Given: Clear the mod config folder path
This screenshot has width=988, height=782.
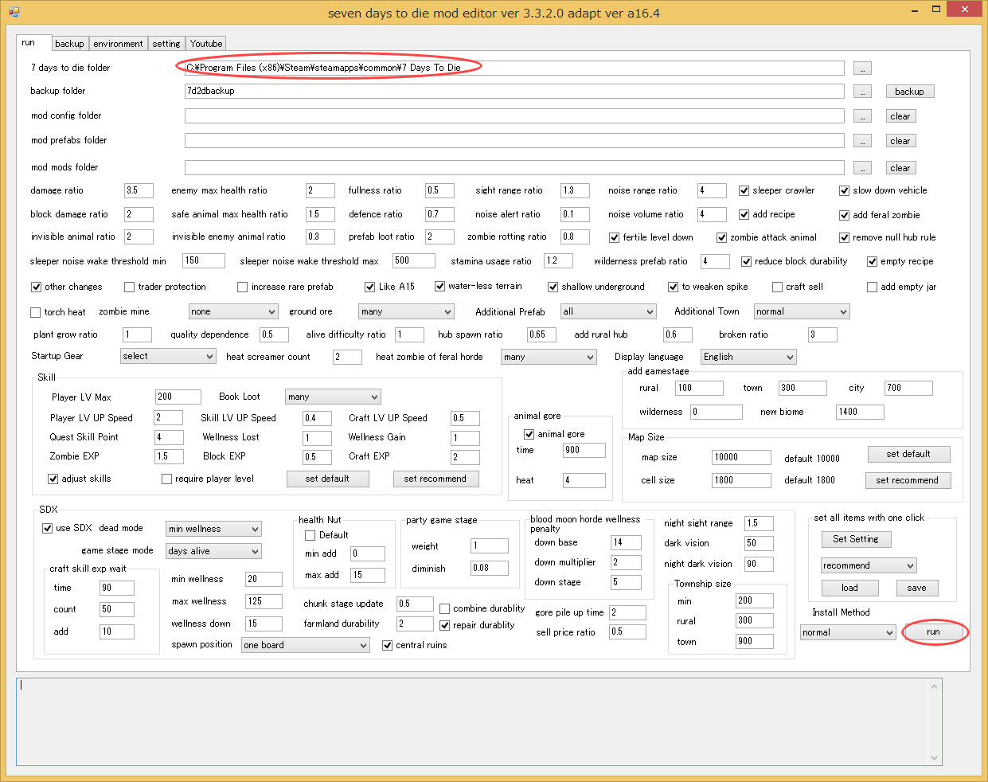Looking at the screenshot, I should tap(900, 116).
